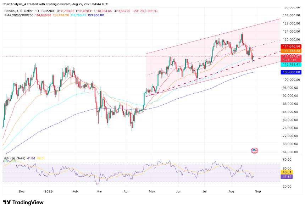Click the circled US flag event marker
The width and height of the screenshot is (305, 210).
255,150
